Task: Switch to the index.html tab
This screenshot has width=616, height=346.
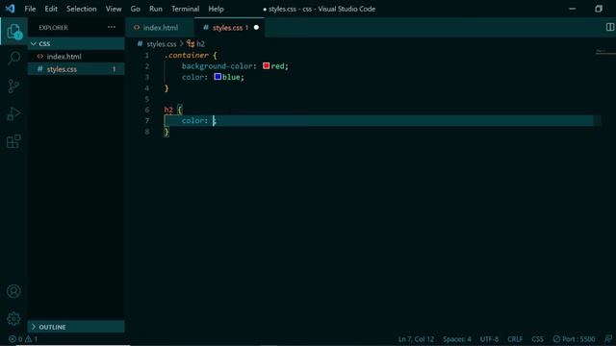Action: coord(160,28)
